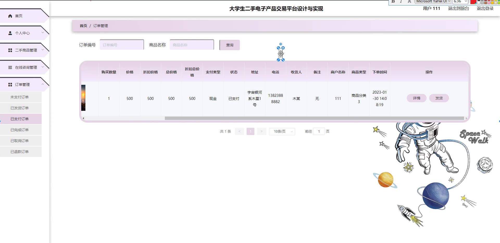Open the Microsoft YaHei UI font dropdown
The image size is (500, 243).
click(x=433, y=2)
